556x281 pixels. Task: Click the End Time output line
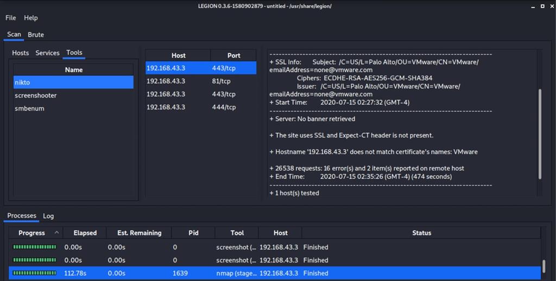click(361, 176)
